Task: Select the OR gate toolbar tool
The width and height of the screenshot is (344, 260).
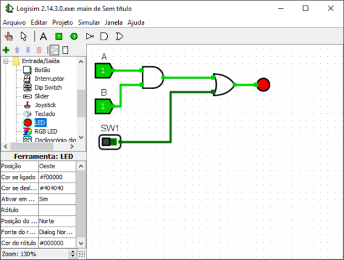Action: click(x=119, y=37)
